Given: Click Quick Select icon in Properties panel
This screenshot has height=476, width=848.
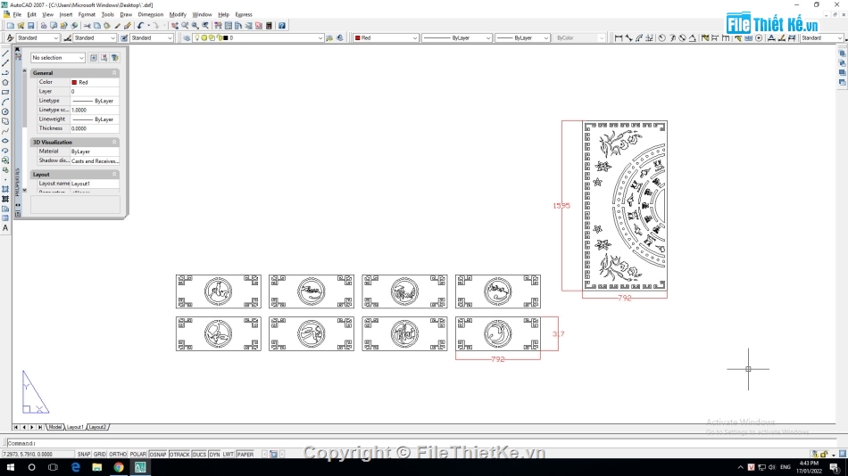Looking at the screenshot, I should (x=114, y=57).
